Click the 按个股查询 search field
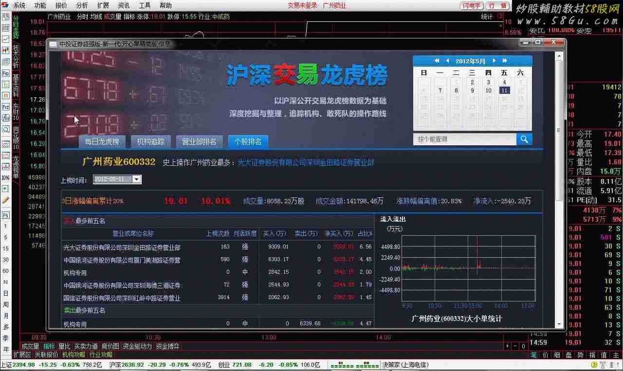The image size is (623, 371). tap(464, 139)
